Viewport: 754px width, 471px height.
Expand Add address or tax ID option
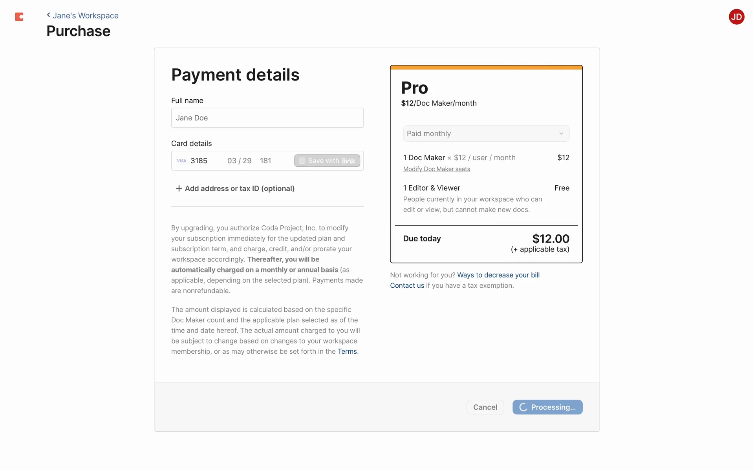(239, 188)
